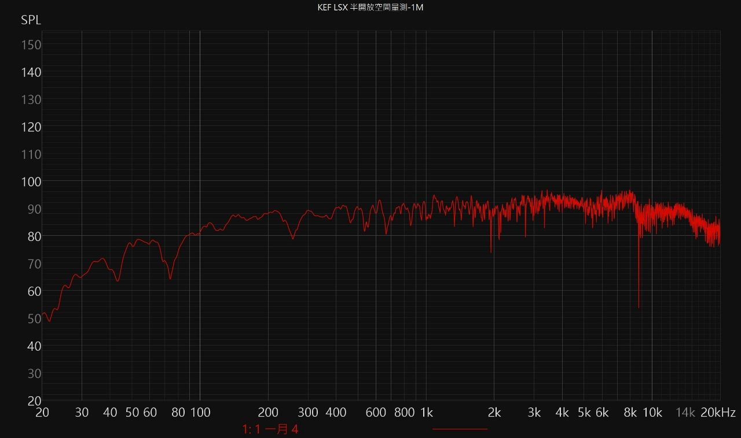
Task: Click the red legend line swatch
Action: [x=460, y=429]
